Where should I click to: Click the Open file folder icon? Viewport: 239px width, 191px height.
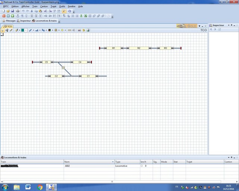point(8,11)
